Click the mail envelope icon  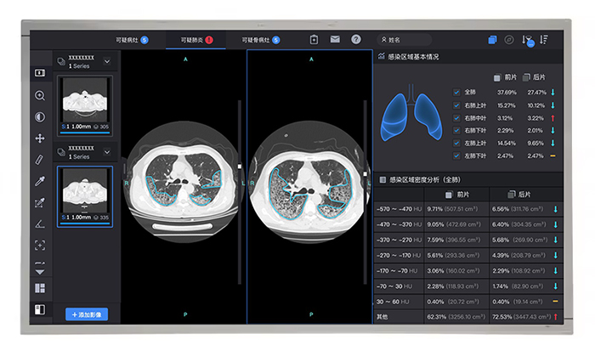pos(335,39)
